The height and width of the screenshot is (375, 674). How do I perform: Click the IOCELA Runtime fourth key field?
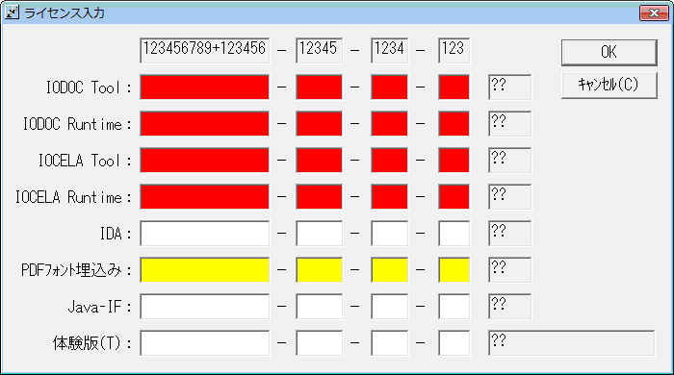click(454, 196)
